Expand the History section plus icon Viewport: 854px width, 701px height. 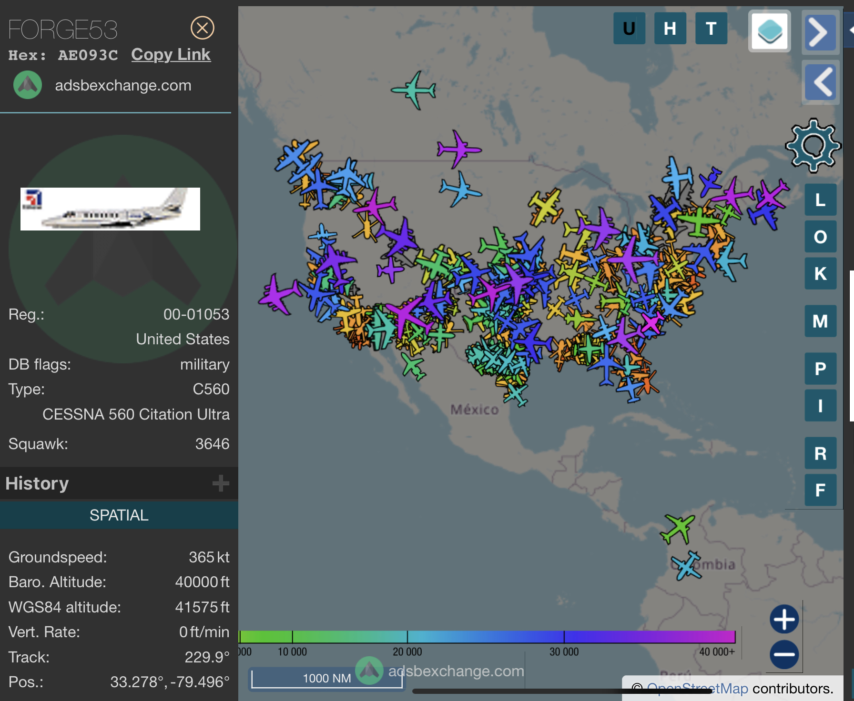pos(221,483)
